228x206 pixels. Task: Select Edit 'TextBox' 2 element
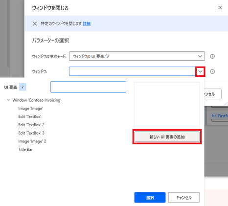pos(31,125)
